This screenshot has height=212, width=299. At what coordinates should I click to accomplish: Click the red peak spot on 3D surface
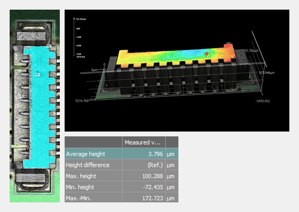point(208,53)
